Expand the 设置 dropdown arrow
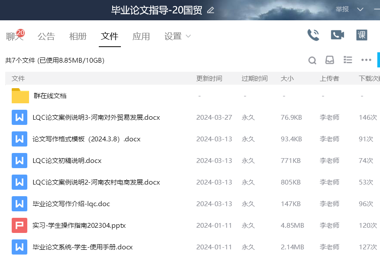The image size is (380, 258). (188, 36)
